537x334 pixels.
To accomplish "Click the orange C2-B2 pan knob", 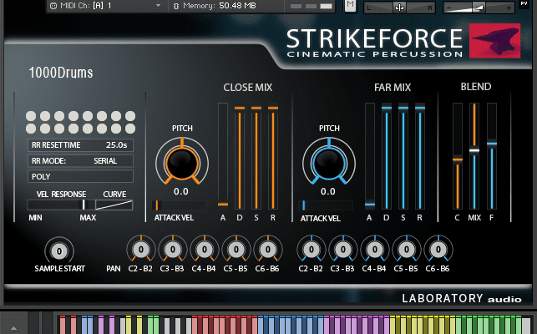I will pos(140,249).
